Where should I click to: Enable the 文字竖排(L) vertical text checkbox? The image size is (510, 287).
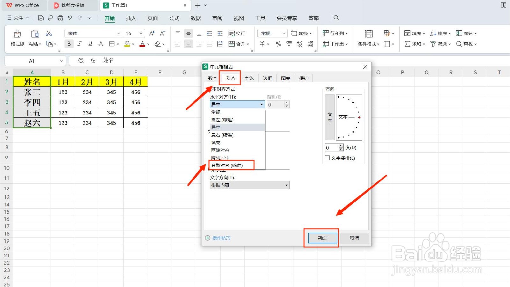pyautogui.click(x=327, y=158)
